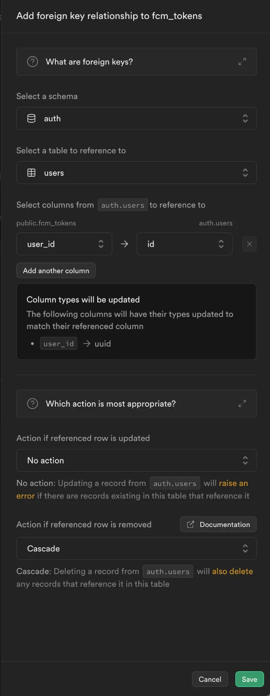Screen dimensions: 270x696
Task: Click the table grid icon beside users
Action: (x=31, y=173)
